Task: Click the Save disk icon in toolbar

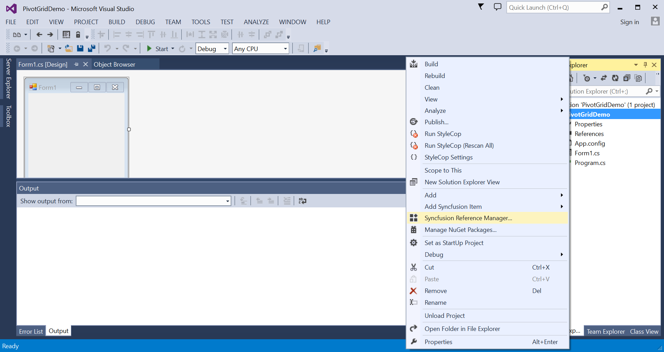Action: [80, 48]
